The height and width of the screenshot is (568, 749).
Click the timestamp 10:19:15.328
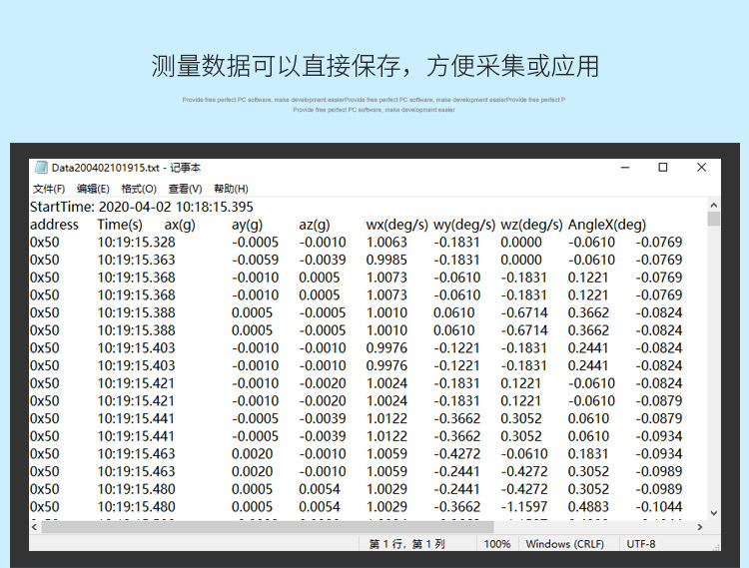coord(136,242)
